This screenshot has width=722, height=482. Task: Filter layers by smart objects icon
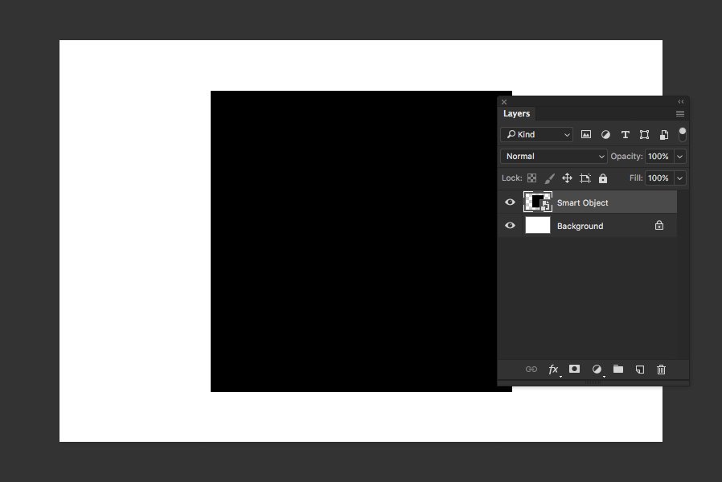click(x=664, y=134)
